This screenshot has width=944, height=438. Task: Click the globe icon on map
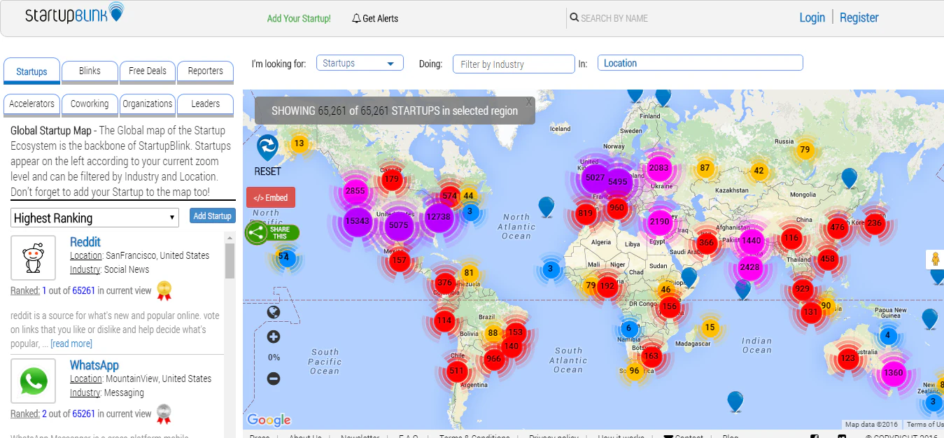pos(274,312)
